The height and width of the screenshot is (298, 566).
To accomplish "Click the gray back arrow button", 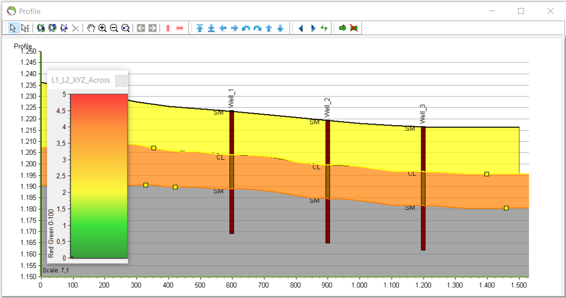I will click(x=141, y=28).
